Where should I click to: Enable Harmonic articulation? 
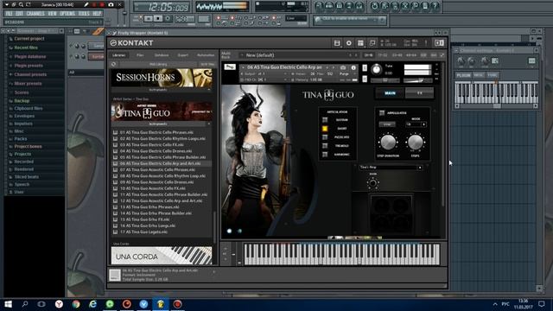(x=325, y=155)
